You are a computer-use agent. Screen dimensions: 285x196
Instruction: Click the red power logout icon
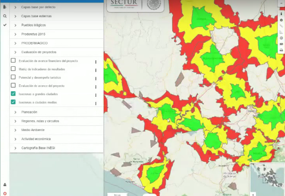coord(5,193)
